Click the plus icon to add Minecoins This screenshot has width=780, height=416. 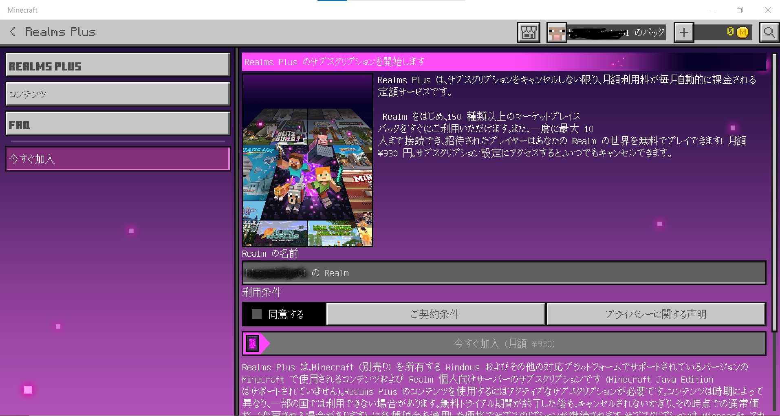click(x=684, y=32)
